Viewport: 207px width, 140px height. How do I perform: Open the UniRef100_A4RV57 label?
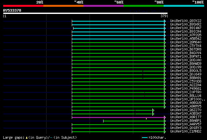(186, 124)
